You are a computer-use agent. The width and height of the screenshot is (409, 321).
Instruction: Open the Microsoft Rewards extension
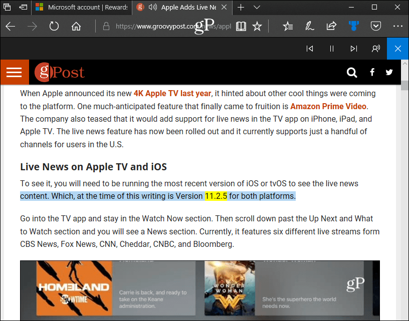tap(353, 26)
